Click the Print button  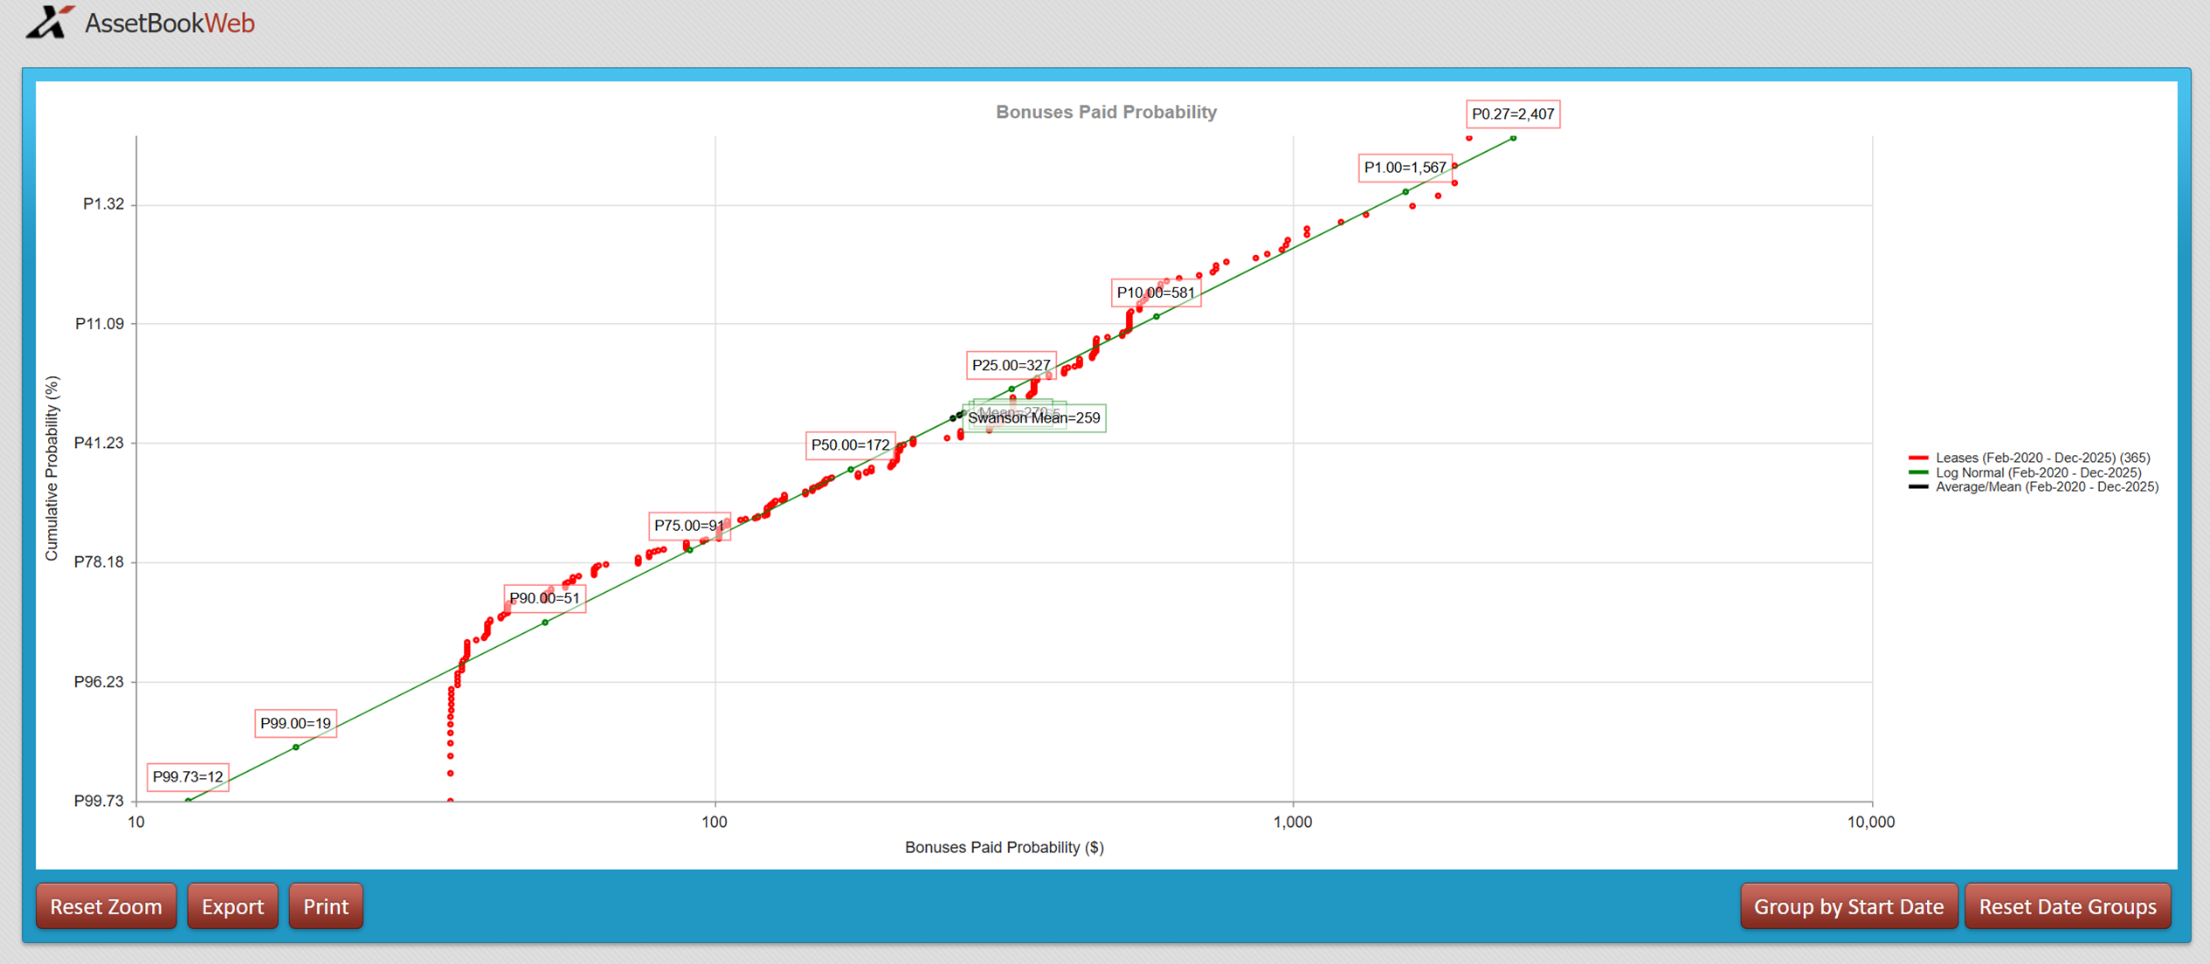click(325, 906)
